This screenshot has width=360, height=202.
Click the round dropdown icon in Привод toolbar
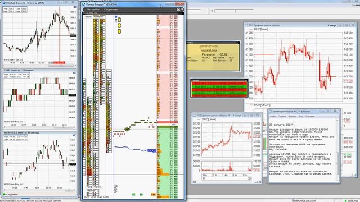pos(182,10)
